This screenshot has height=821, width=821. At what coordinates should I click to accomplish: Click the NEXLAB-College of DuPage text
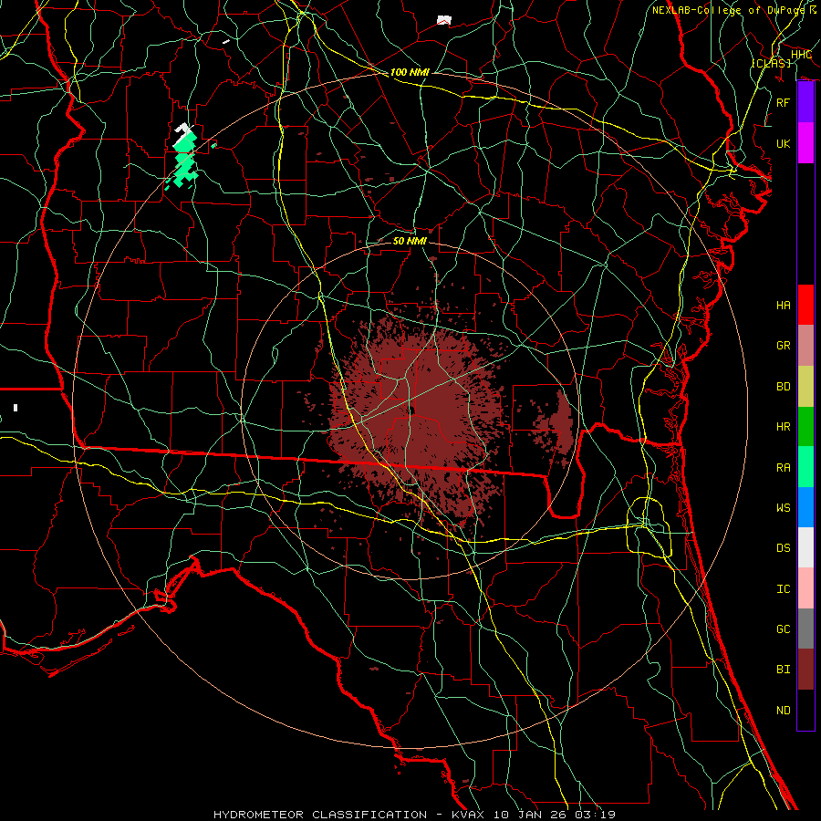click(728, 10)
